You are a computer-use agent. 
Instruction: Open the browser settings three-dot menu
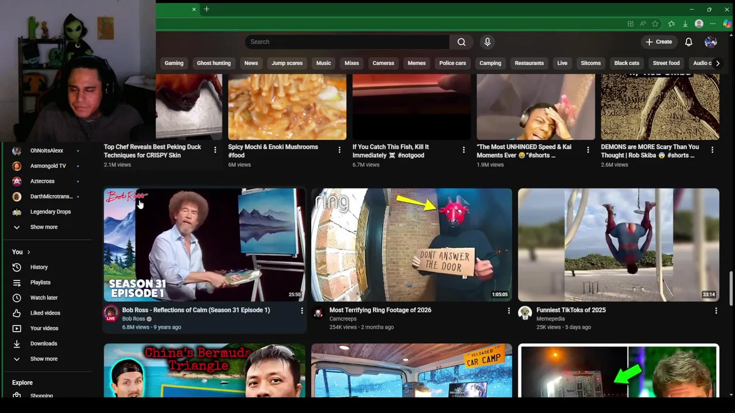[713, 24]
